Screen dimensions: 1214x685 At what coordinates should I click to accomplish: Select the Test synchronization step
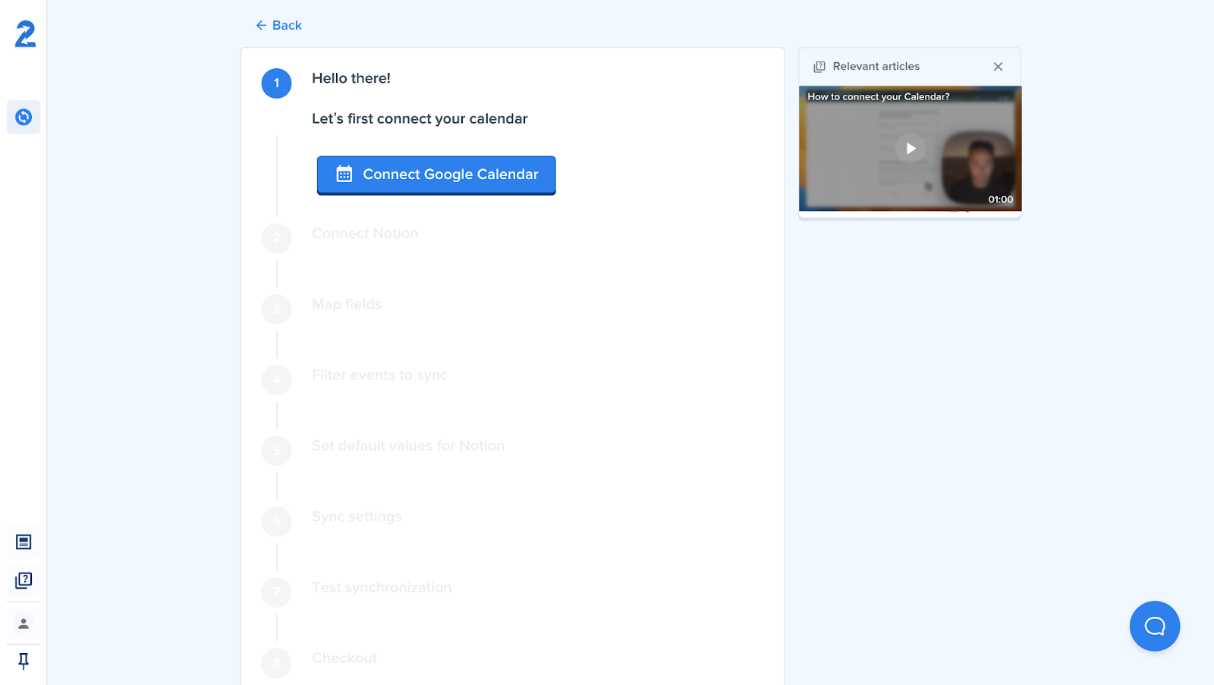click(382, 587)
